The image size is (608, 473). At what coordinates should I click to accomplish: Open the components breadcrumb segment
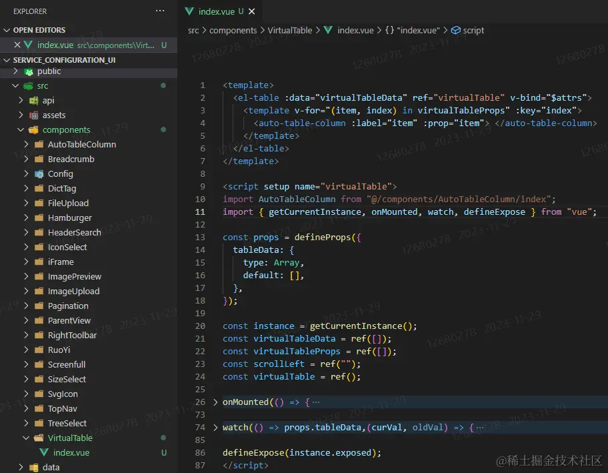pos(233,30)
